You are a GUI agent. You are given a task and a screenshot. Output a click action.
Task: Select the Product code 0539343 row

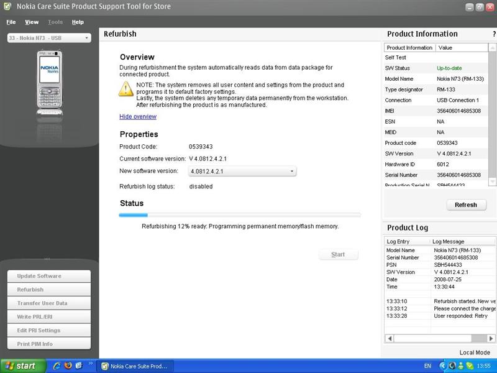pos(436,143)
